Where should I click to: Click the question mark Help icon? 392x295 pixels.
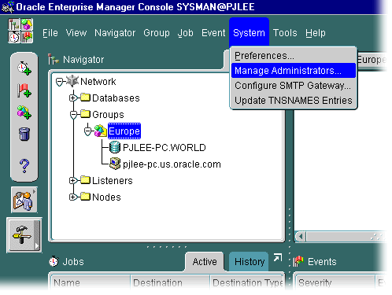(24, 166)
